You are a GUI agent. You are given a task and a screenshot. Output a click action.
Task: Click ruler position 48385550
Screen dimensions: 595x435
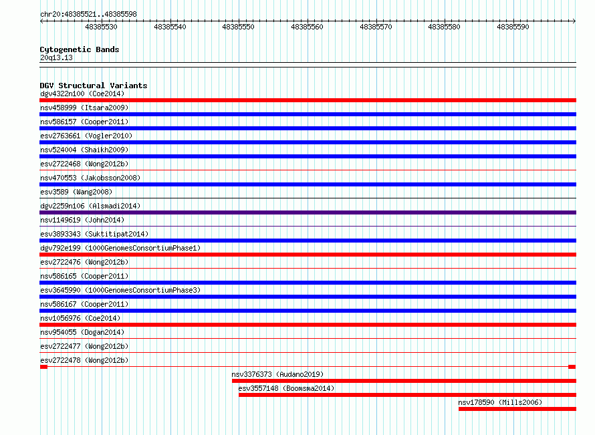point(238,27)
